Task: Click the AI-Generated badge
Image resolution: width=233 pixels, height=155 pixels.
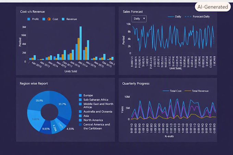Action: [213, 7]
